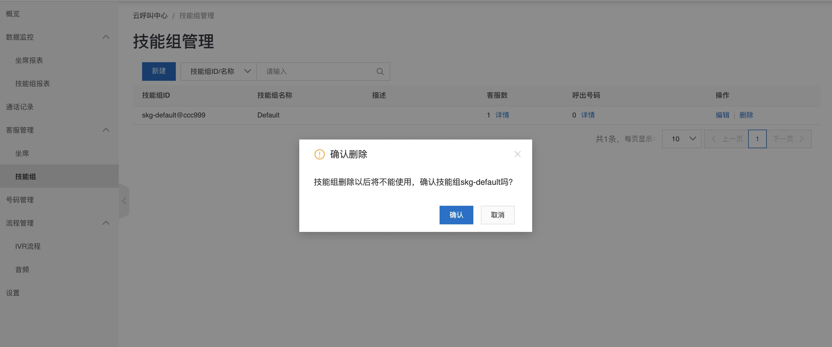
Task: Click skg-default@ccc999 table cell
Action: [174, 115]
